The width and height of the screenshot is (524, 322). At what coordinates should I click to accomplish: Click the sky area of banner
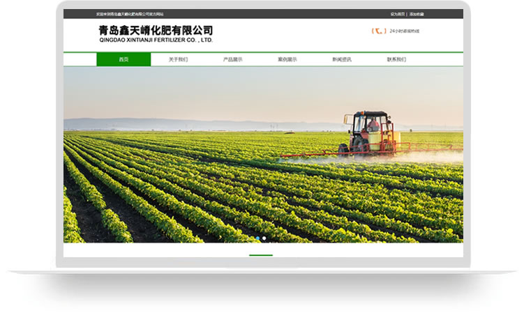[209, 91]
